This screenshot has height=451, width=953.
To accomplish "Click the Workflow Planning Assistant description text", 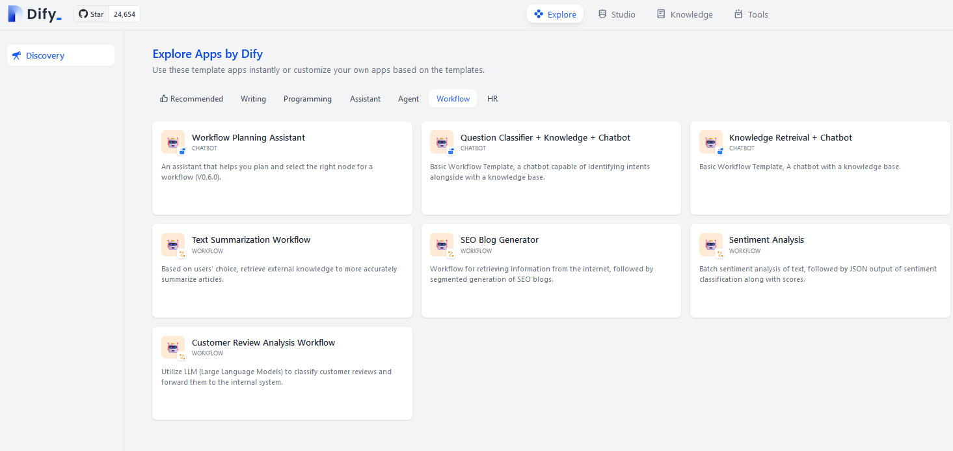I will 267,172.
